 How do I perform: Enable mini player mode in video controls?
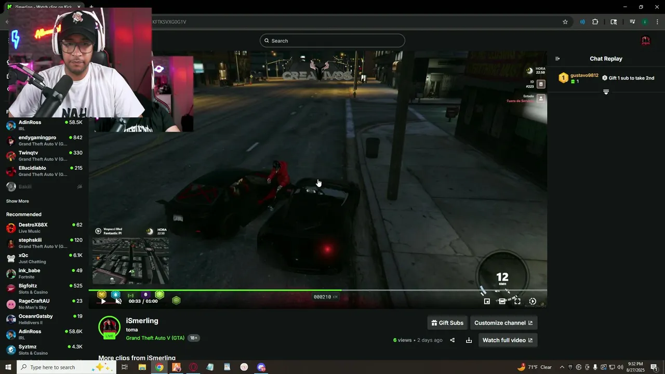[487, 301]
